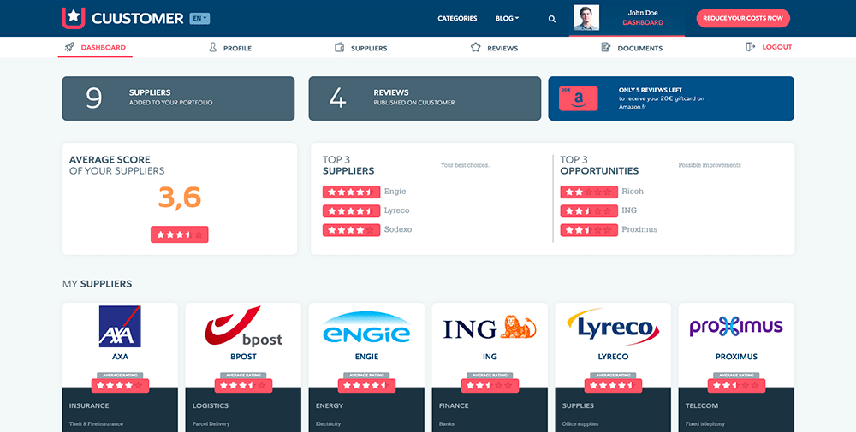Viewport: 856px width, 432px height.
Task: Click the Suppliers wallet icon
Action: click(x=340, y=48)
